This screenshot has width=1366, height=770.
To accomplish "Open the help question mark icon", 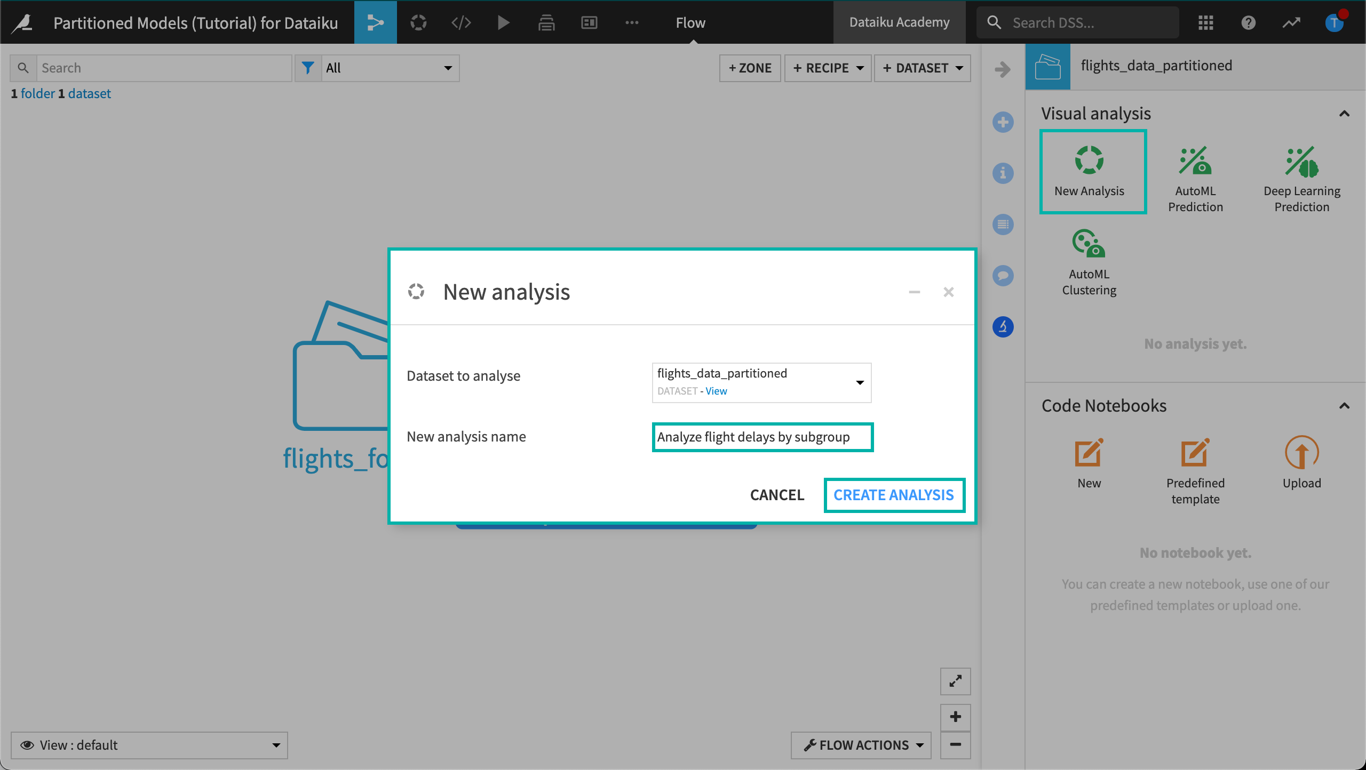I will pyautogui.click(x=1249, y=22).
